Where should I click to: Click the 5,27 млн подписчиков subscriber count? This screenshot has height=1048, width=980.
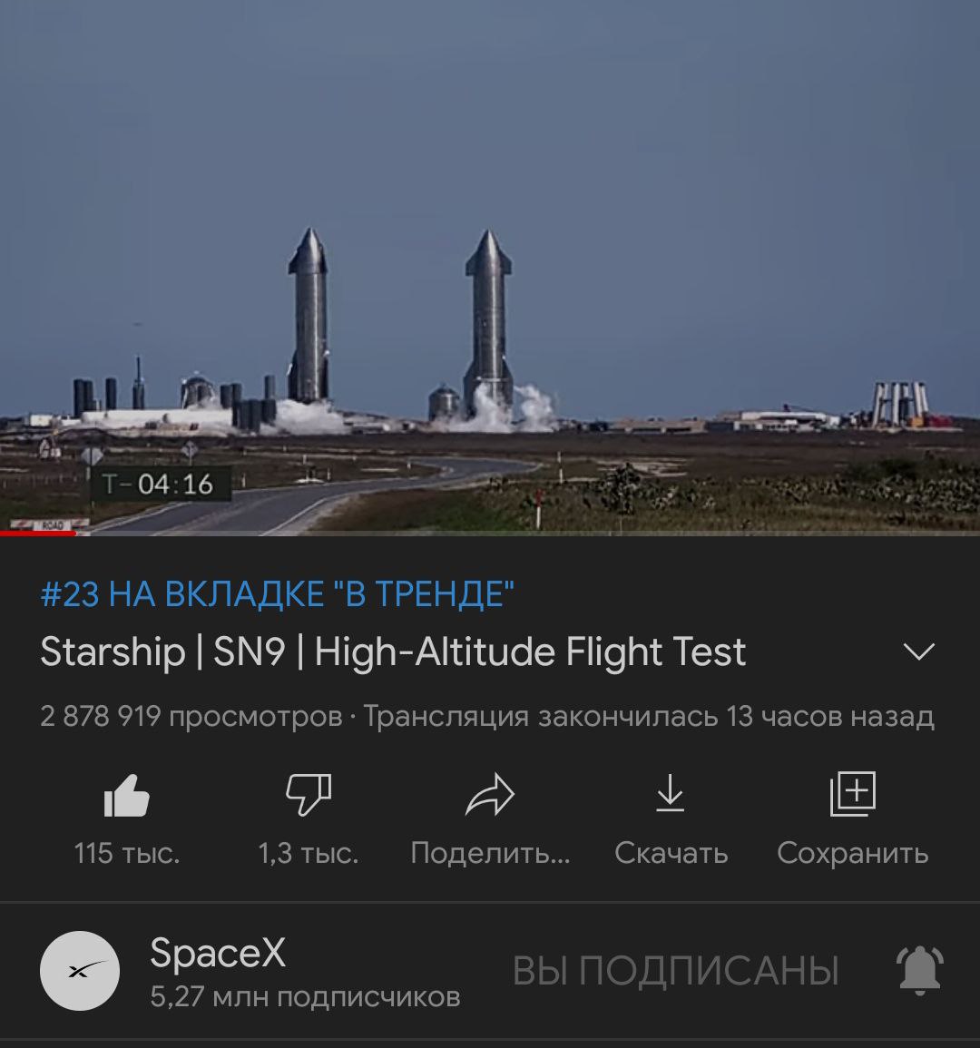(305, 996)
